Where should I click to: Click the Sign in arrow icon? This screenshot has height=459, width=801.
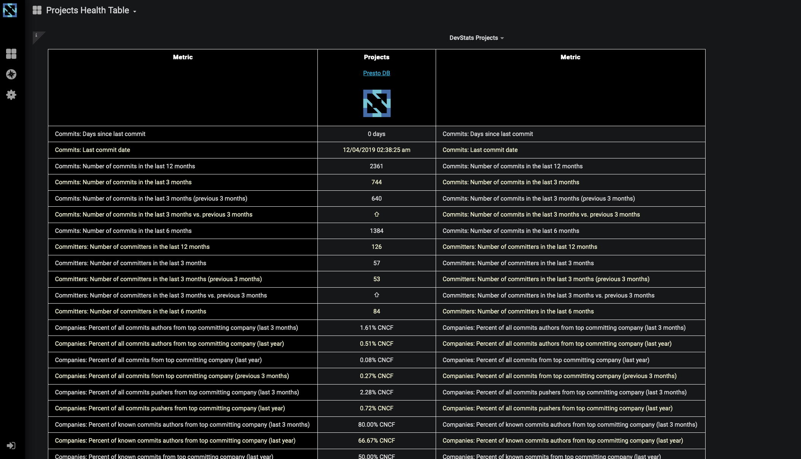coord(11,445)
